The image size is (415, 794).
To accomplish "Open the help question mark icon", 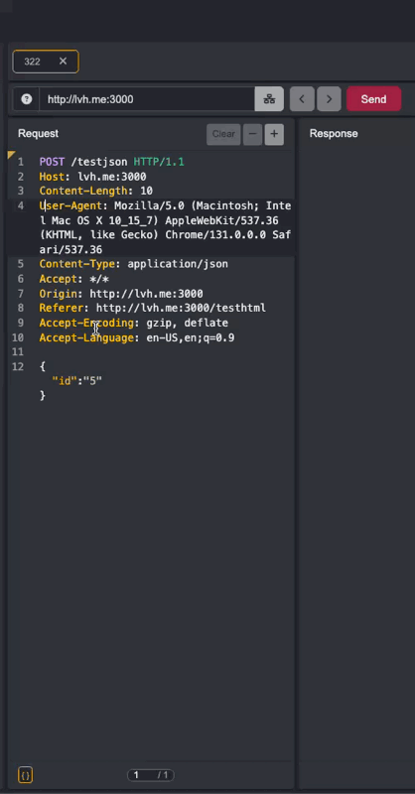I will [x=27, y=99].
